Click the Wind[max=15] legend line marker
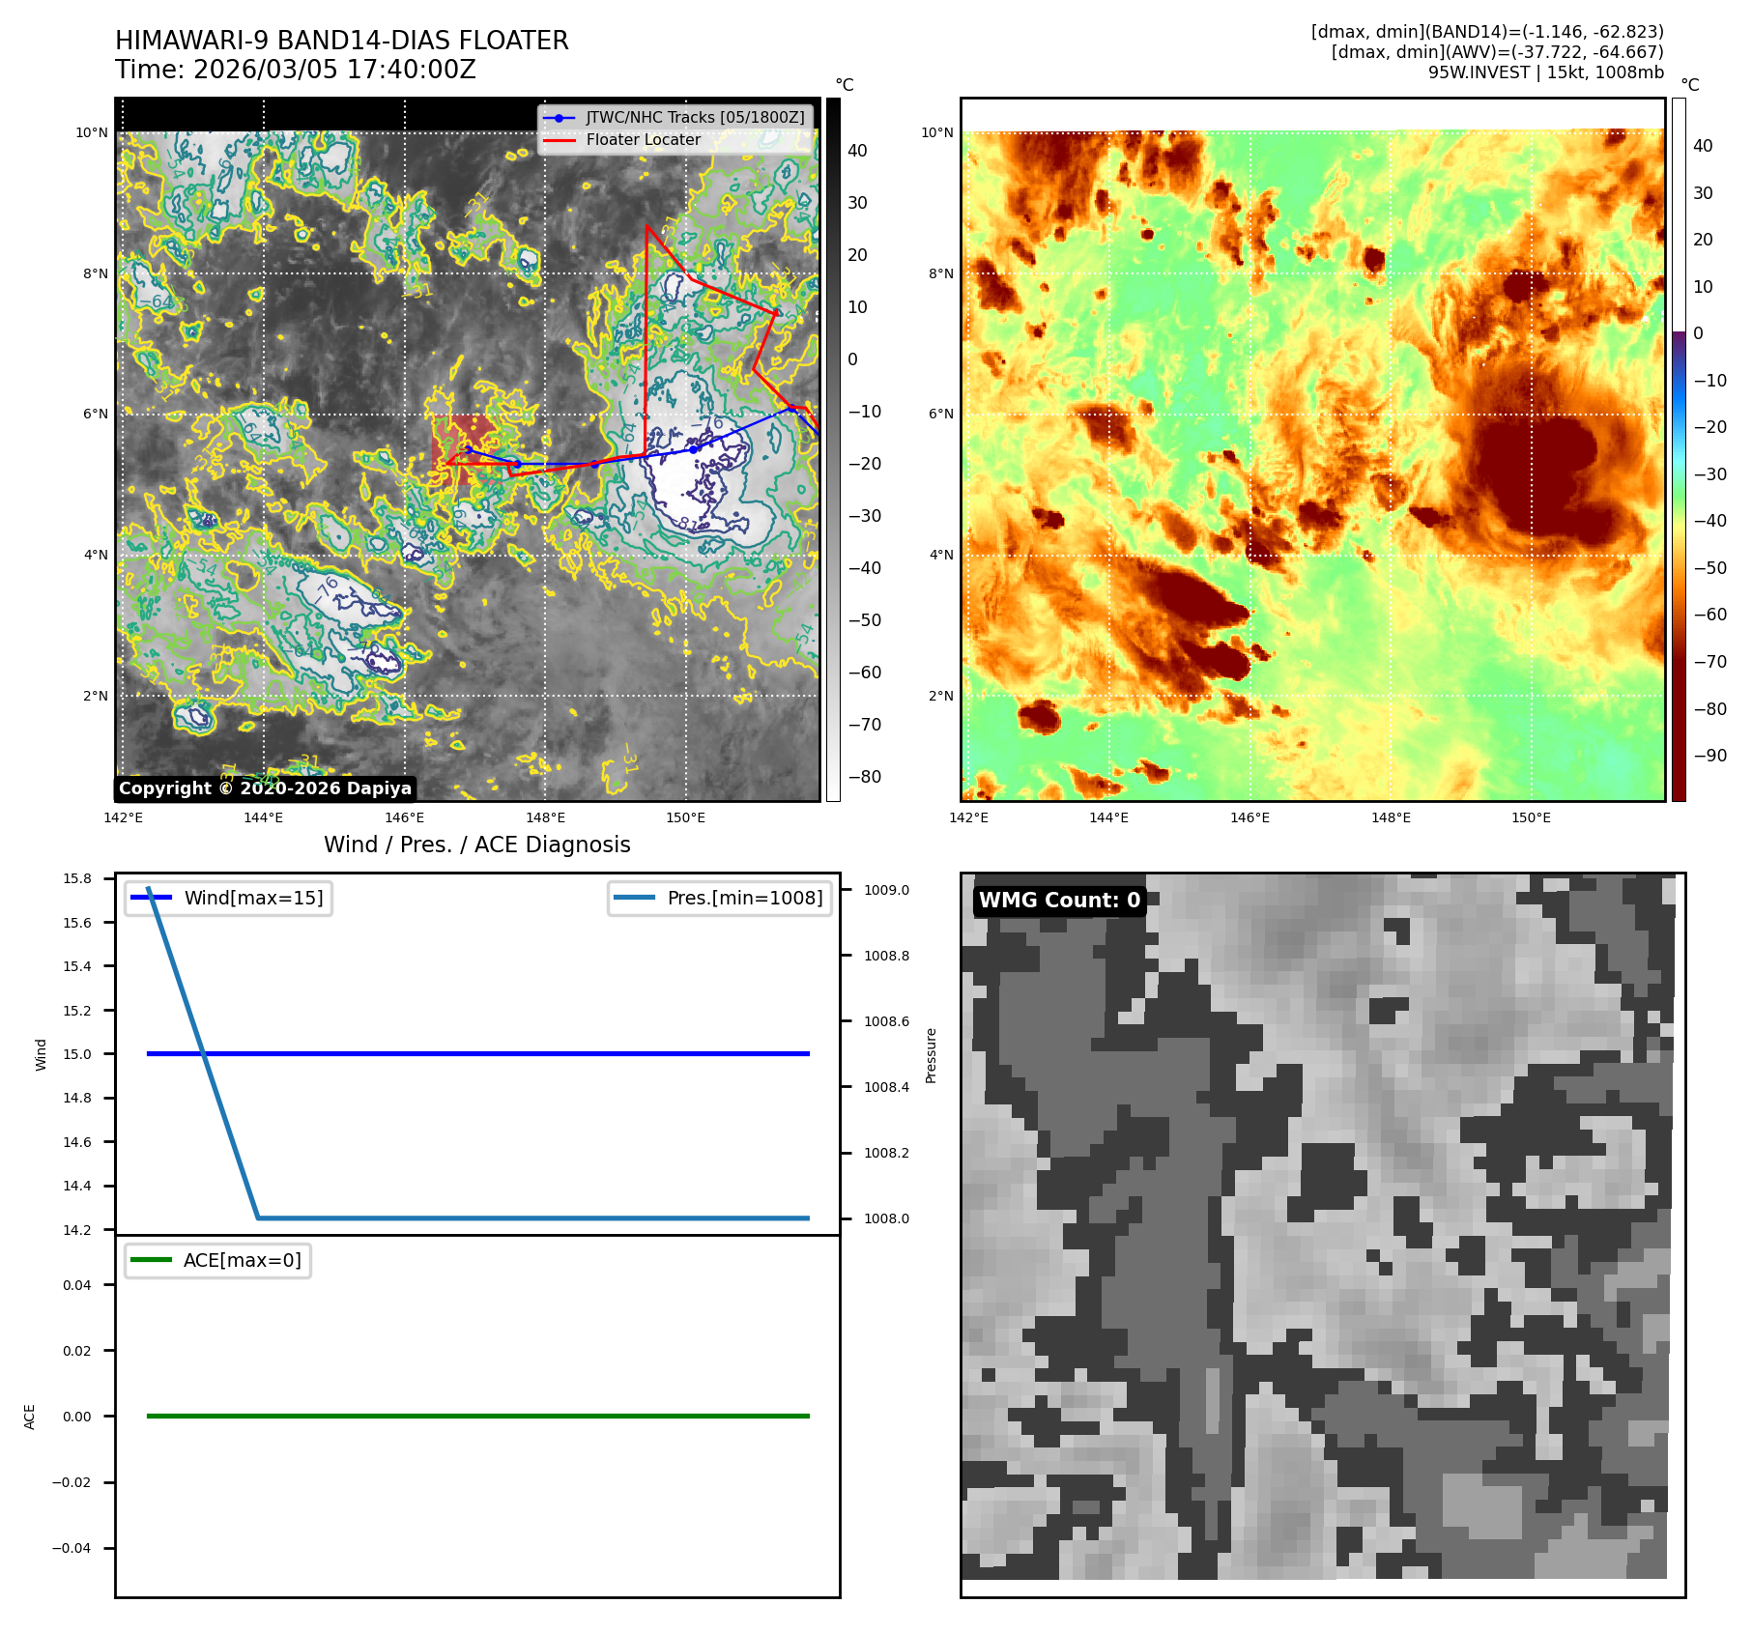Screen dimensions: 1752x1633 [151, 898]
